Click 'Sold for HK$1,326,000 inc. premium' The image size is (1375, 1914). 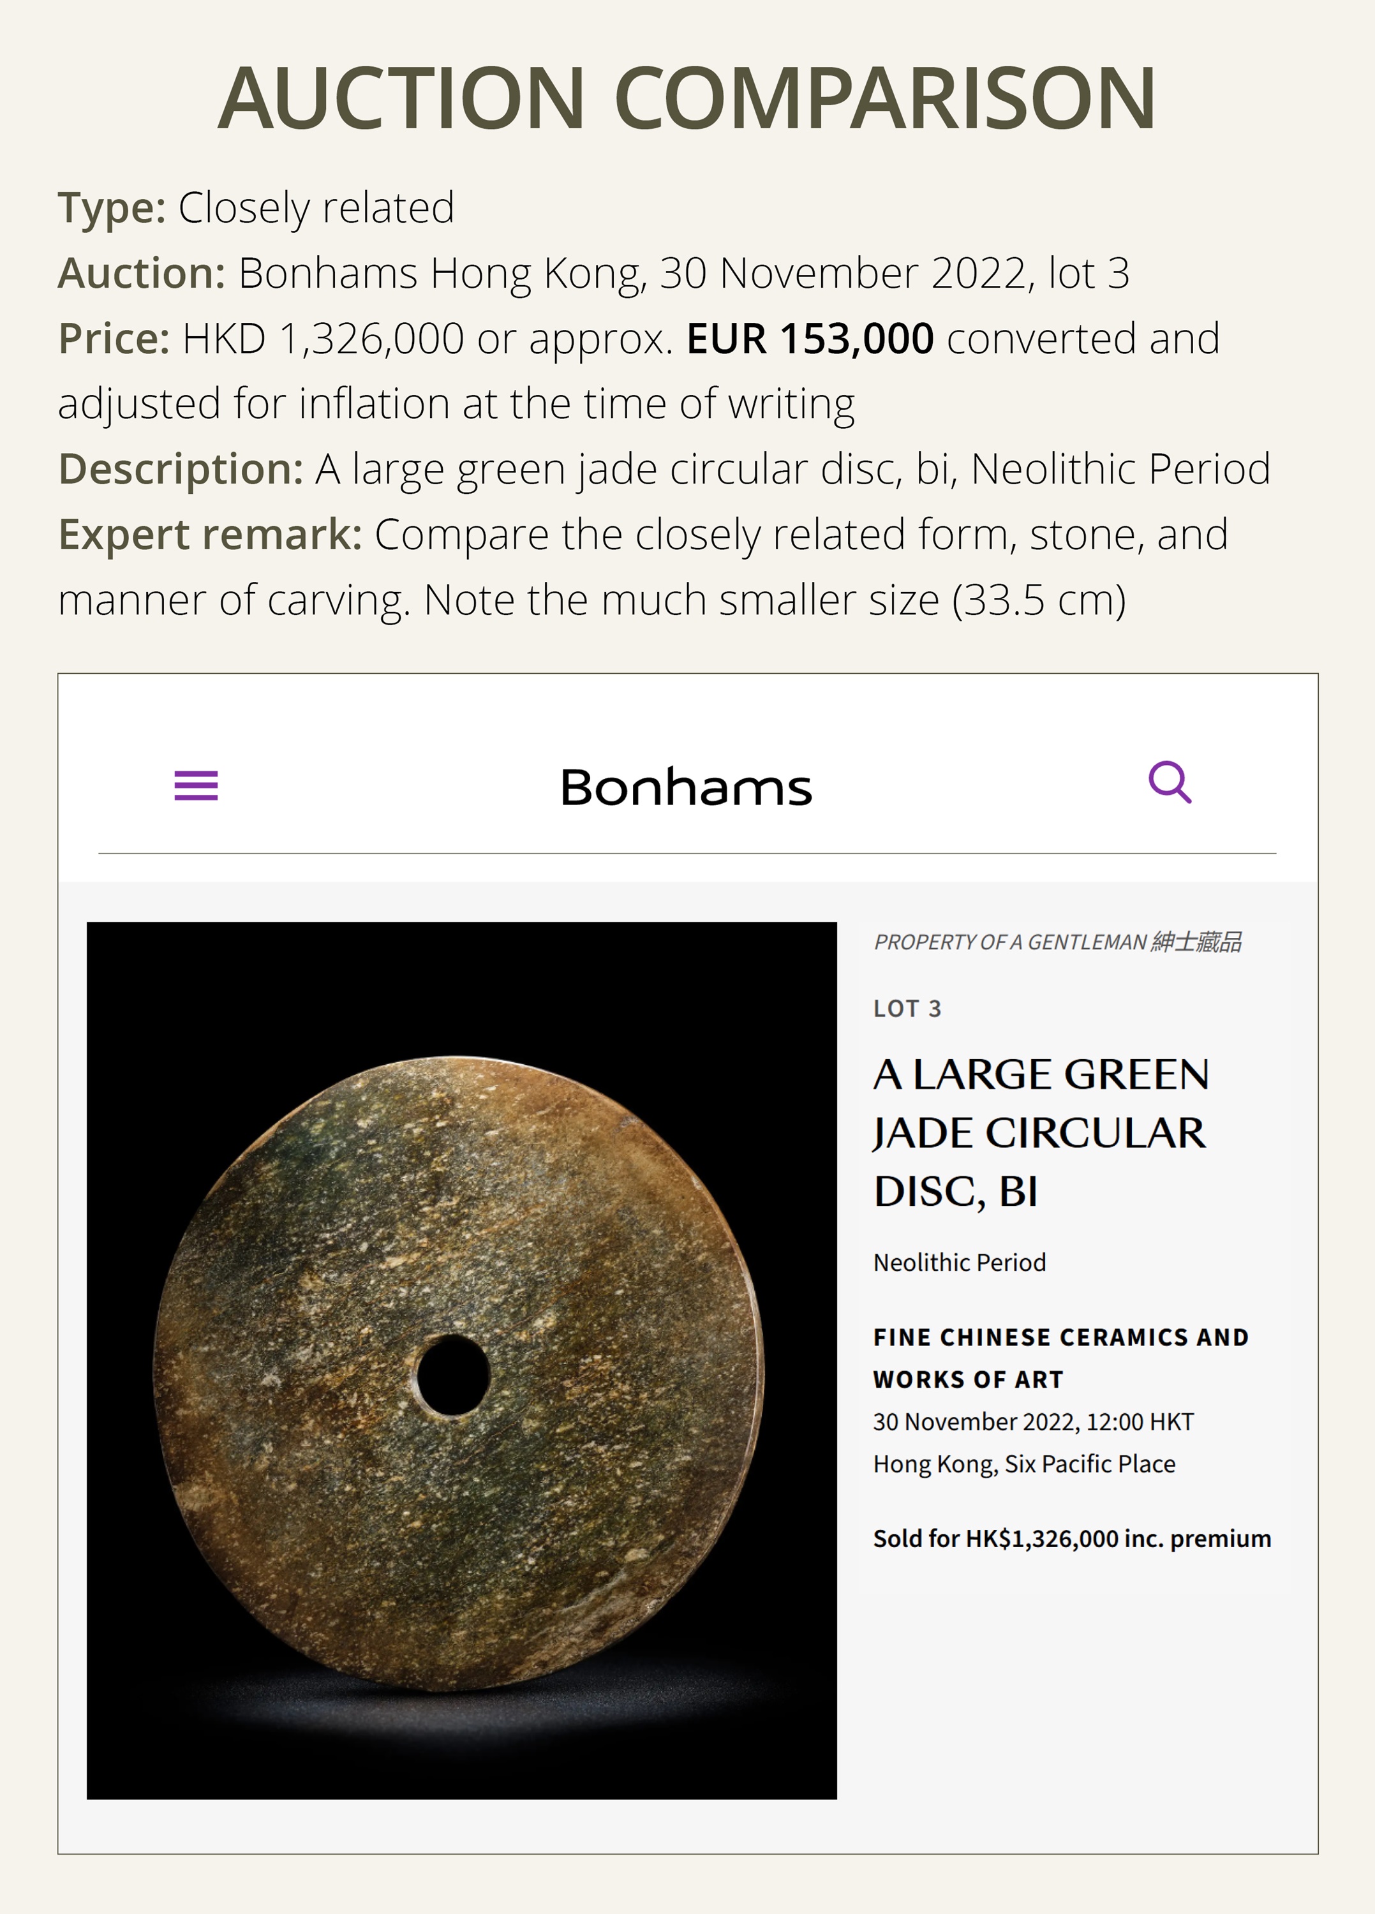pyautogui.click(x=1072, y=1538)
